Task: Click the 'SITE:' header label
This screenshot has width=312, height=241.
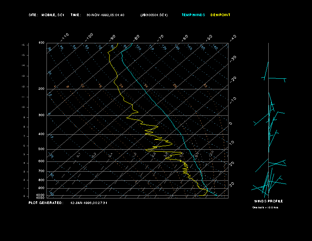Action: (33, 15)
